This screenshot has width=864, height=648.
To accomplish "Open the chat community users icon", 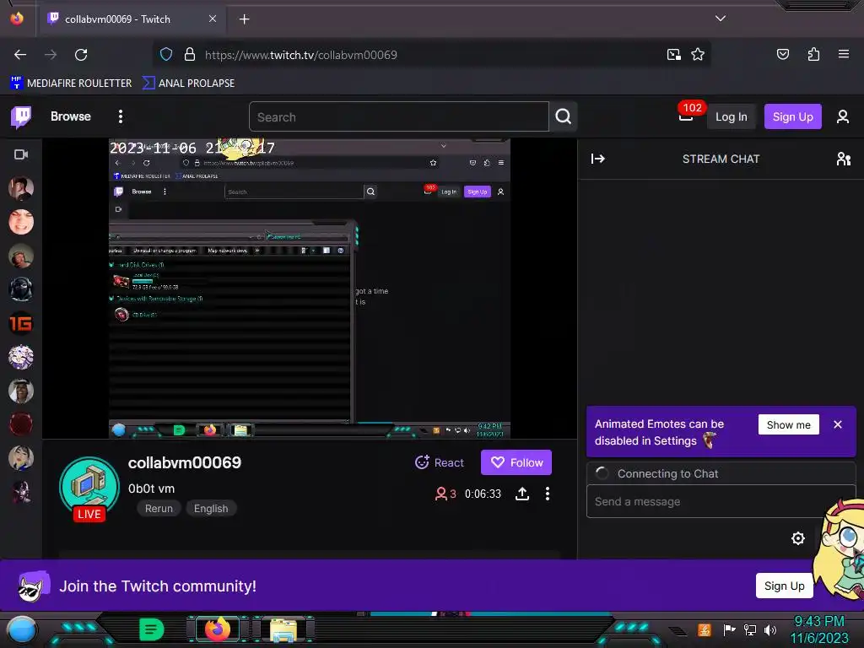I will click(x=843, y=159).
